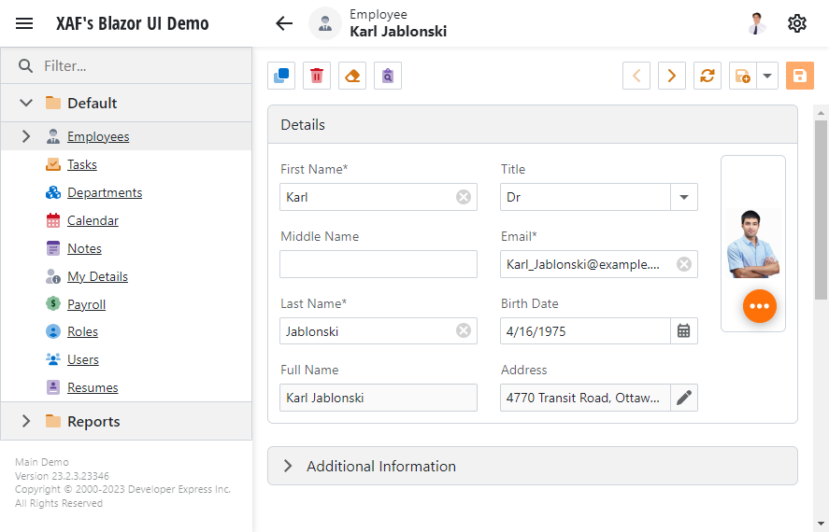Open the settings gear menu

796,23
